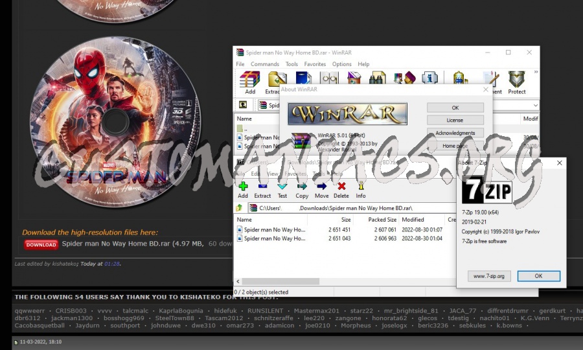The image size is (583, 350).
Task: Click WinRAR's Delete recycle bin icon
Action: pyautogui.click(x=354, y=78)
